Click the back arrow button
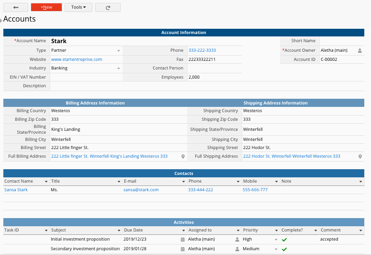Image resolution: width=371 pixels, height=255 pixels. pyautogui.click(x=16, y=7)
